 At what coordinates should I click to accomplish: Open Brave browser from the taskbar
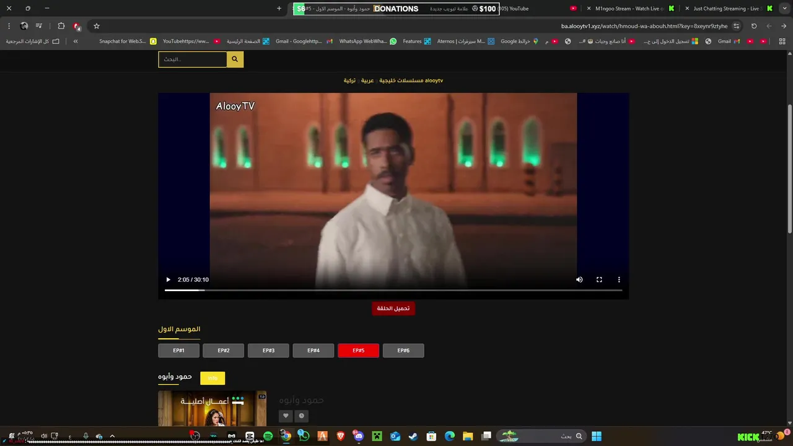(340, 436)
